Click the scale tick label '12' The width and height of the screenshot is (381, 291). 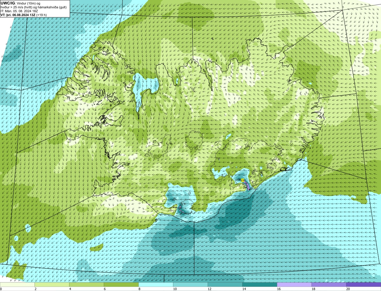[x=210, y=289]
